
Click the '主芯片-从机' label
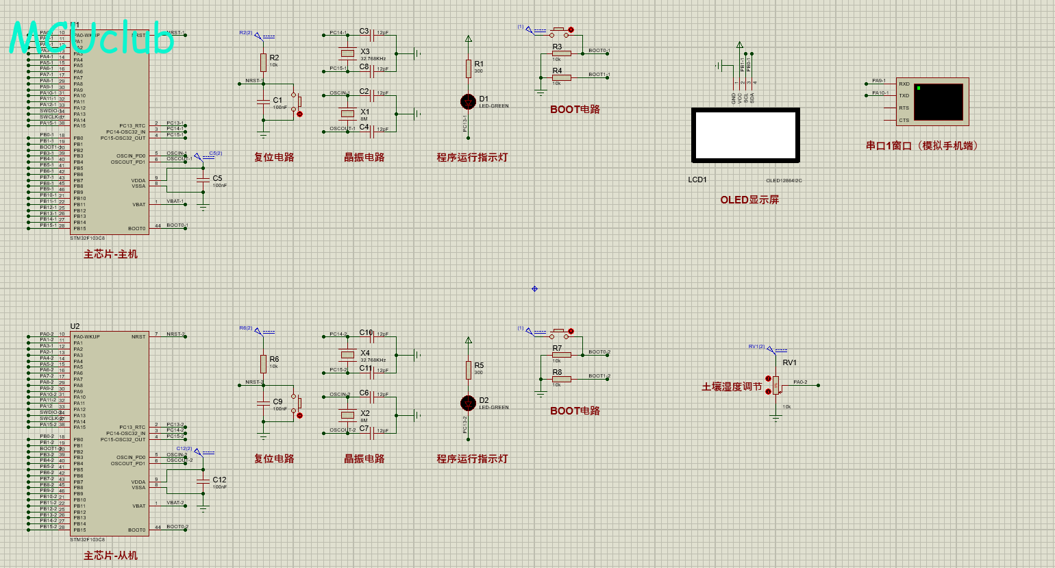point(110,556)
